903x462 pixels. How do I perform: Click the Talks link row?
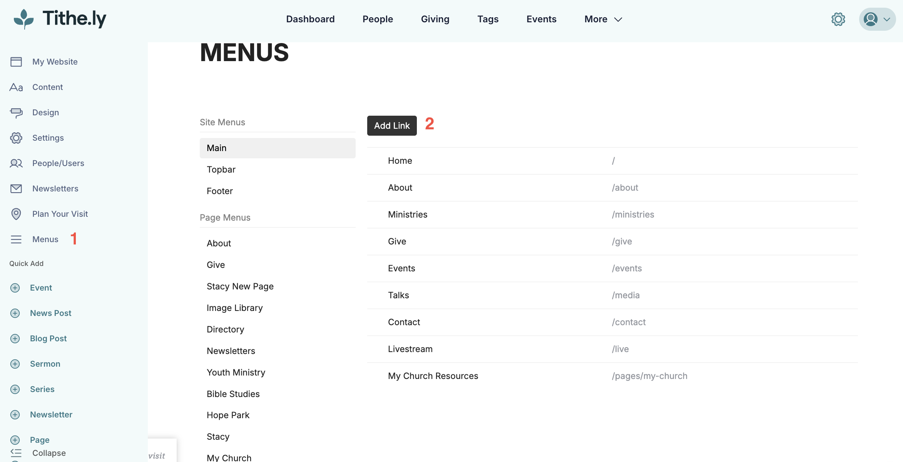612,295
